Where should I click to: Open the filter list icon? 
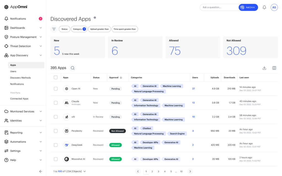tap(54, 29)
